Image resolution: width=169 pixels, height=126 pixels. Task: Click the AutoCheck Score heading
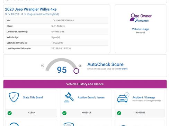105,64
